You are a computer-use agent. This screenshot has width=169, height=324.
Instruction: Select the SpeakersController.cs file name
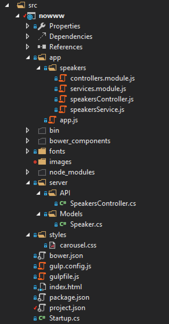[x=103, y=203]
